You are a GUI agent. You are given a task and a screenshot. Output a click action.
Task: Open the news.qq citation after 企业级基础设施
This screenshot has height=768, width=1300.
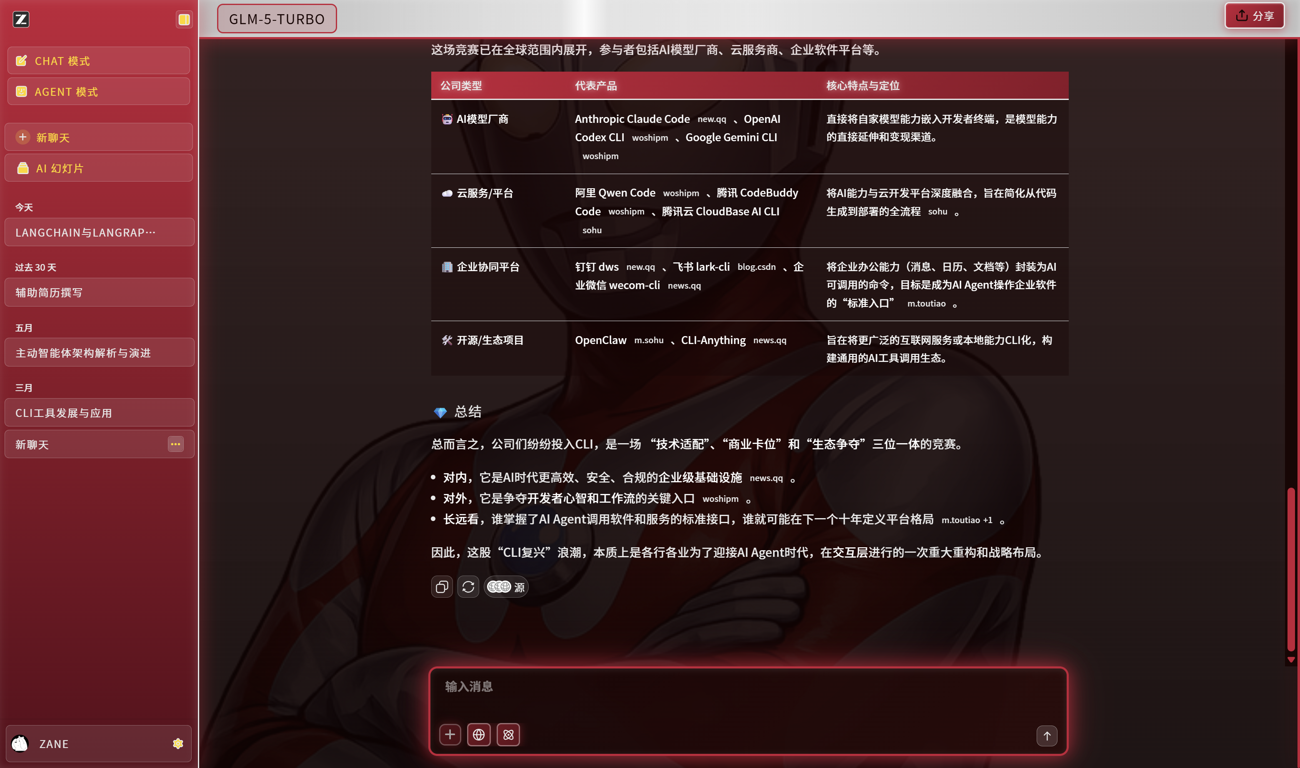(x=766, y=478)
